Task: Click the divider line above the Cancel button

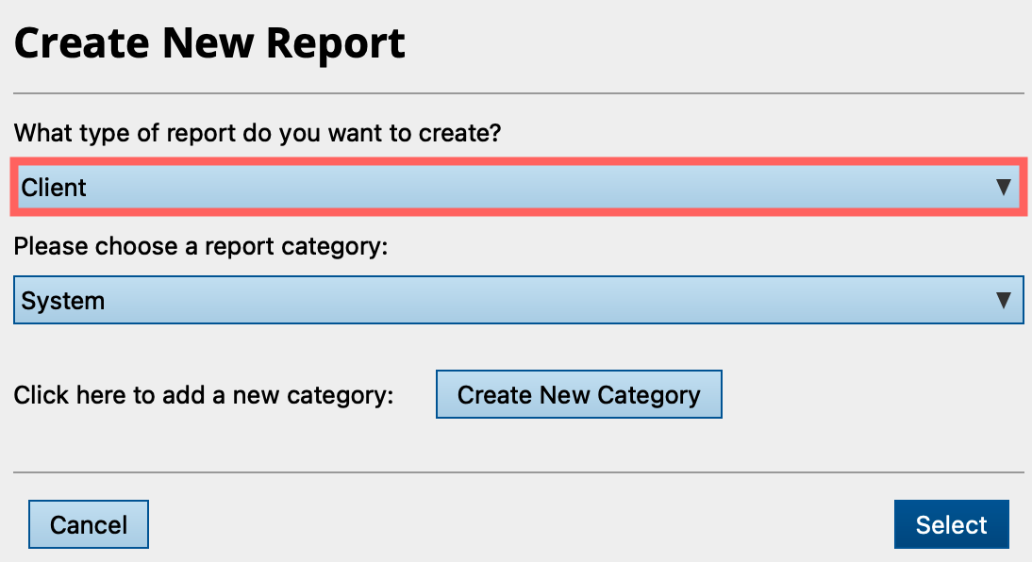Action: click(518, 471)
